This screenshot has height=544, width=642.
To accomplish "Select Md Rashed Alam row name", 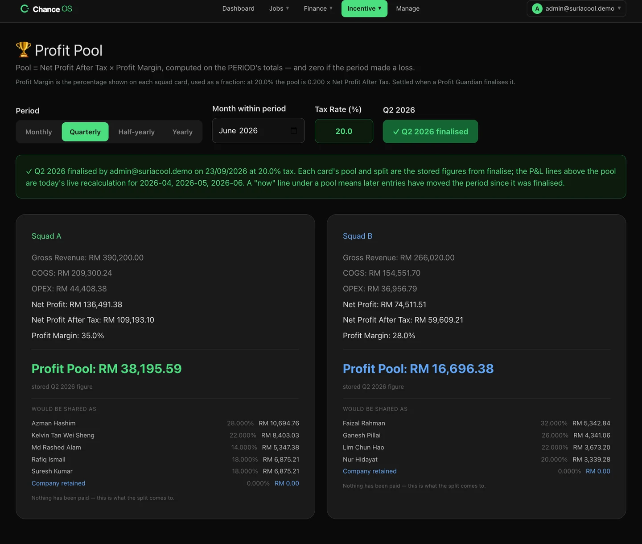I will (56, 447).
